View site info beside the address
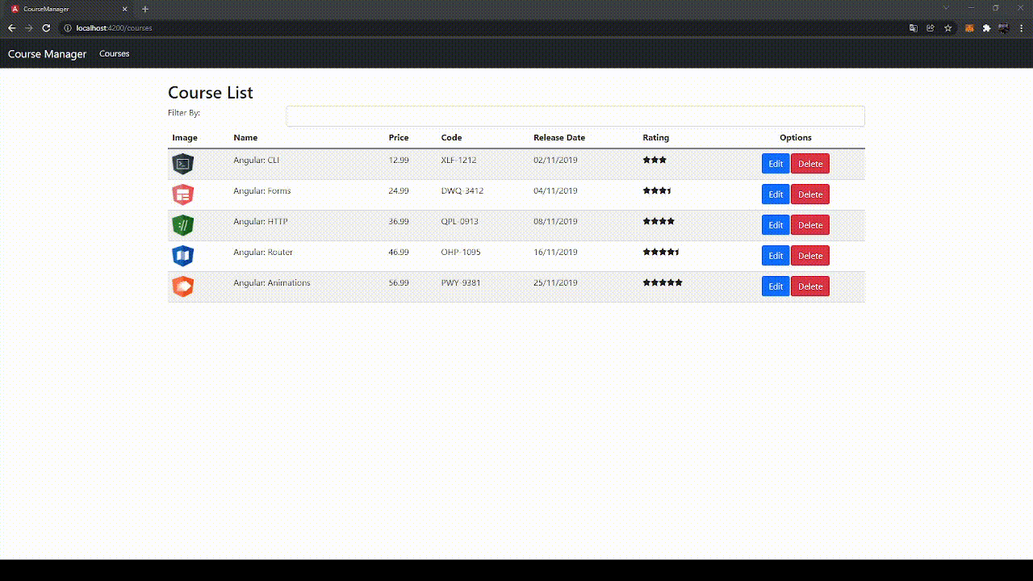The width and height of the screenshot is (1033, 581). (68, 28)
